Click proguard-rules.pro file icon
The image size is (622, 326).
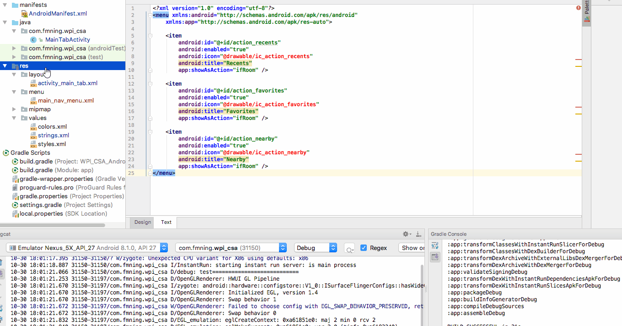(x=15, y=188)
